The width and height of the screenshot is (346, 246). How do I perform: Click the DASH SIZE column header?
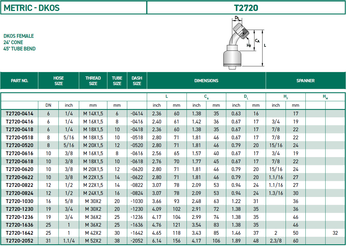coord(137,81)
